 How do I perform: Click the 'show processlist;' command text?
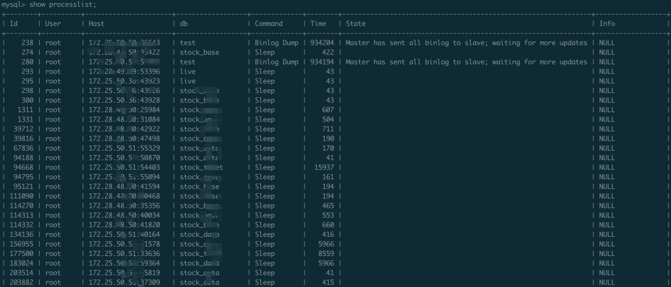point(63,4)
